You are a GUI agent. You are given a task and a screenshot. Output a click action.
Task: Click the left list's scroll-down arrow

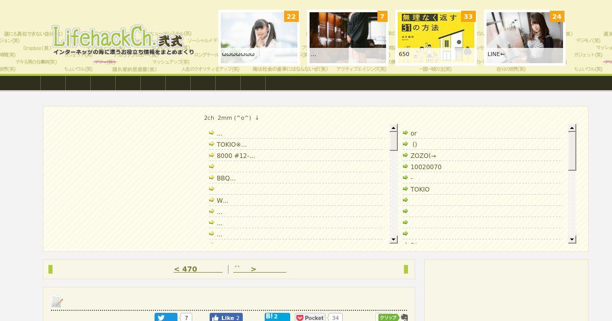pos(393,239)
